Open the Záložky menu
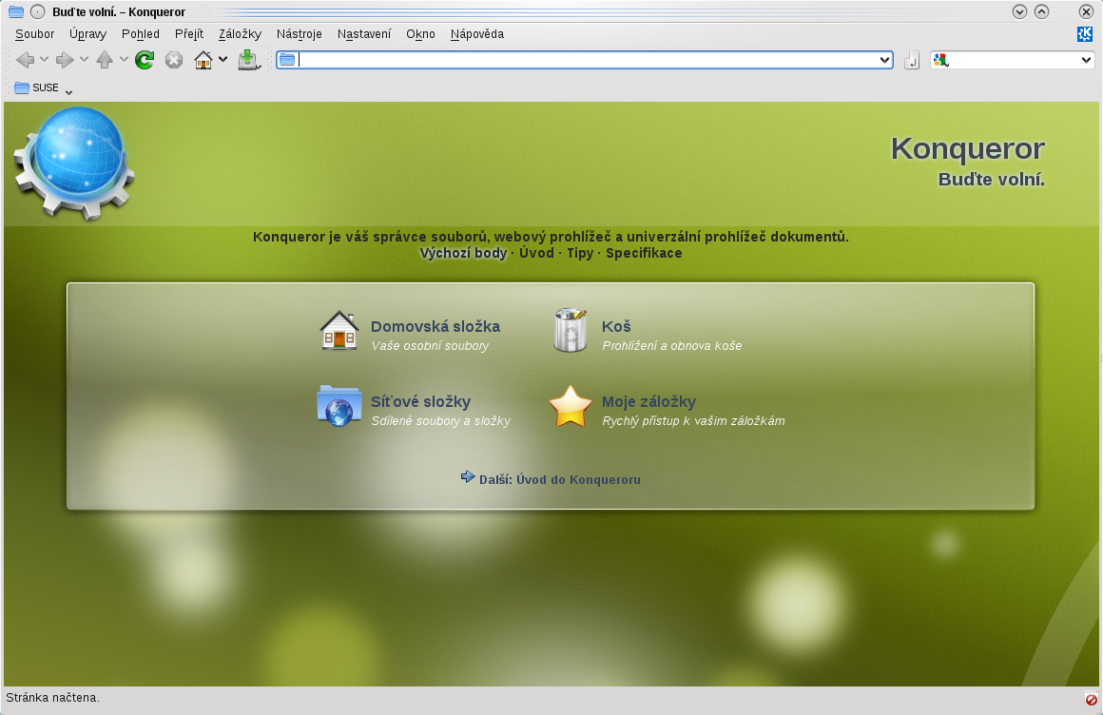This screenshot has width=1103, height=715. point(240,34)
